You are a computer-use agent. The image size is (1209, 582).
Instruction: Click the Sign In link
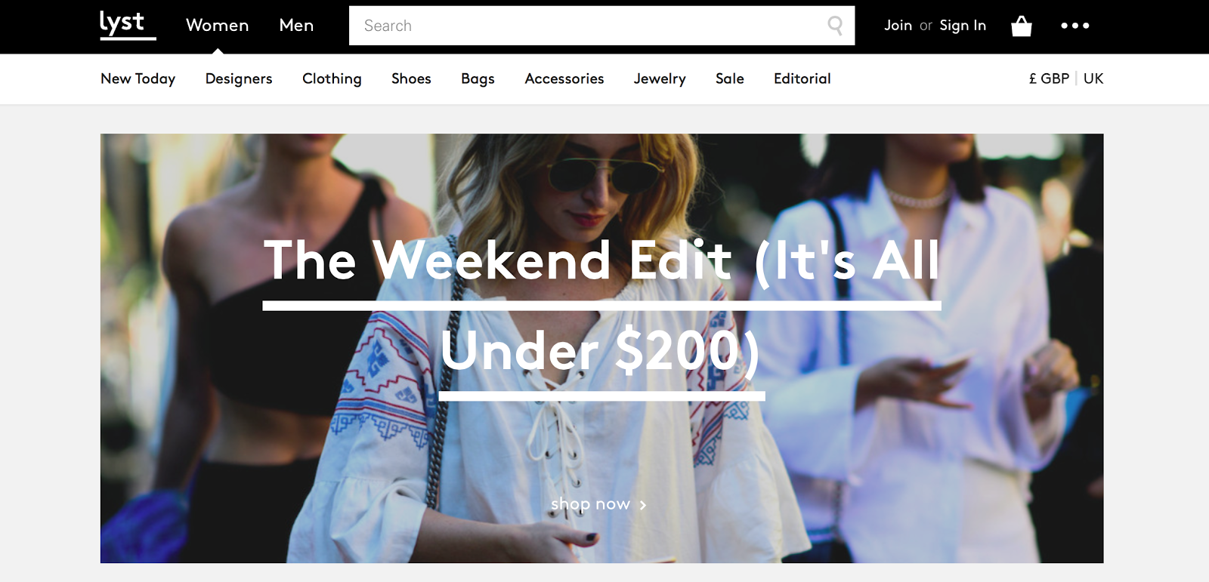point(963,26)
